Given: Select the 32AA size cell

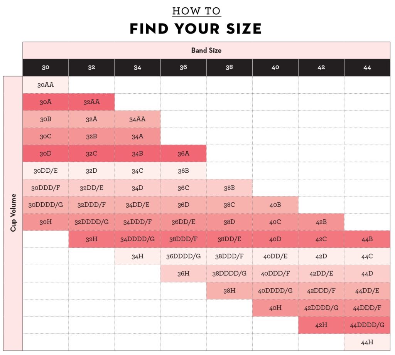Looking at the screenshot, I should 91,102.
